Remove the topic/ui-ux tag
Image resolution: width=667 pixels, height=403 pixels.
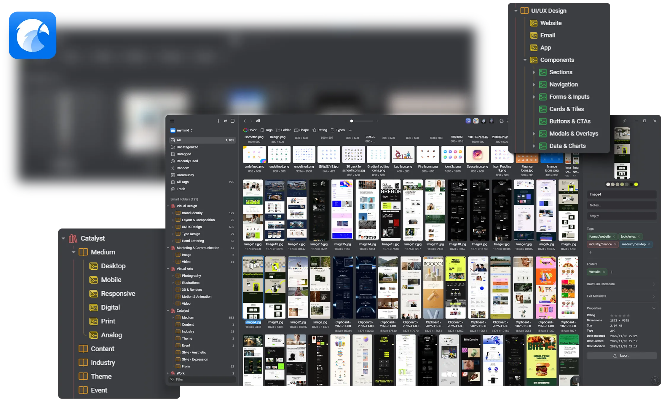click(639, 236)
